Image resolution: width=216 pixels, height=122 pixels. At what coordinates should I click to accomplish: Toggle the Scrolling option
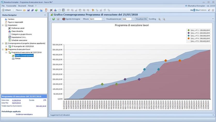[x=152, y=19]
